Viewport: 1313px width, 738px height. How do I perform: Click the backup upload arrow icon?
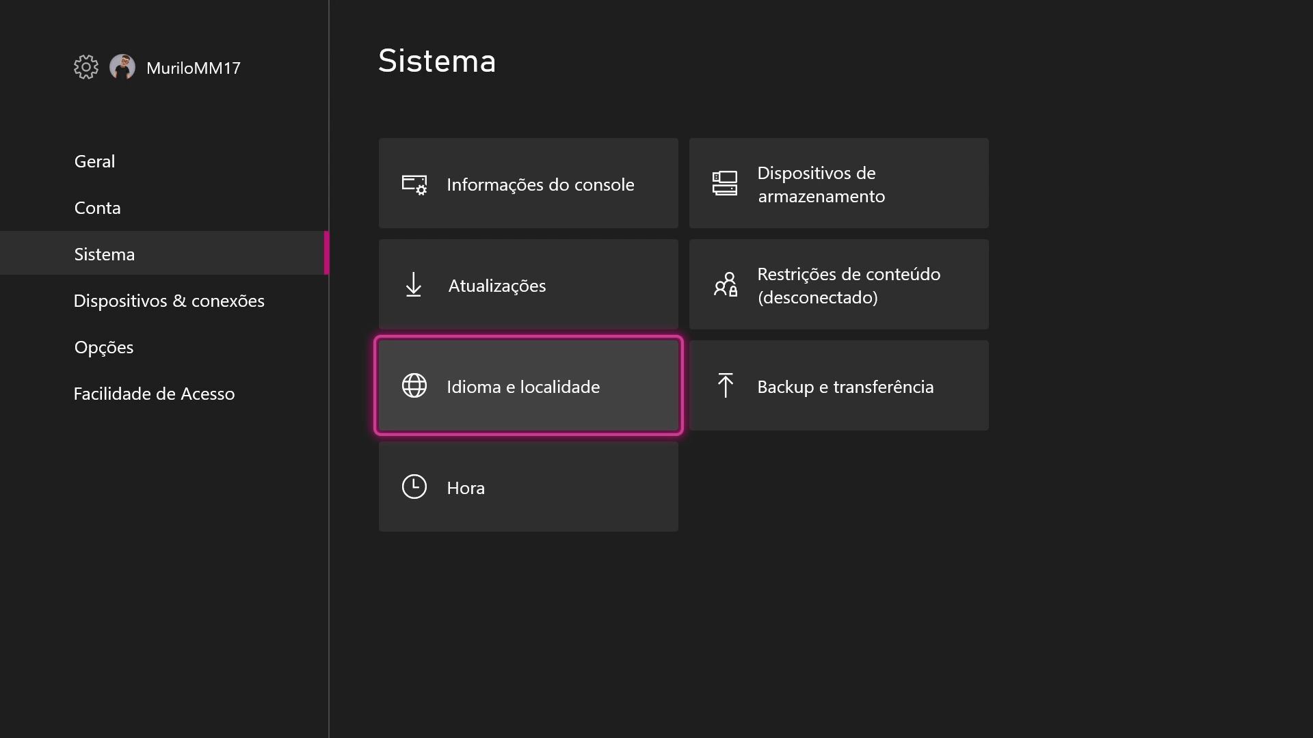[x=725, y=385]
